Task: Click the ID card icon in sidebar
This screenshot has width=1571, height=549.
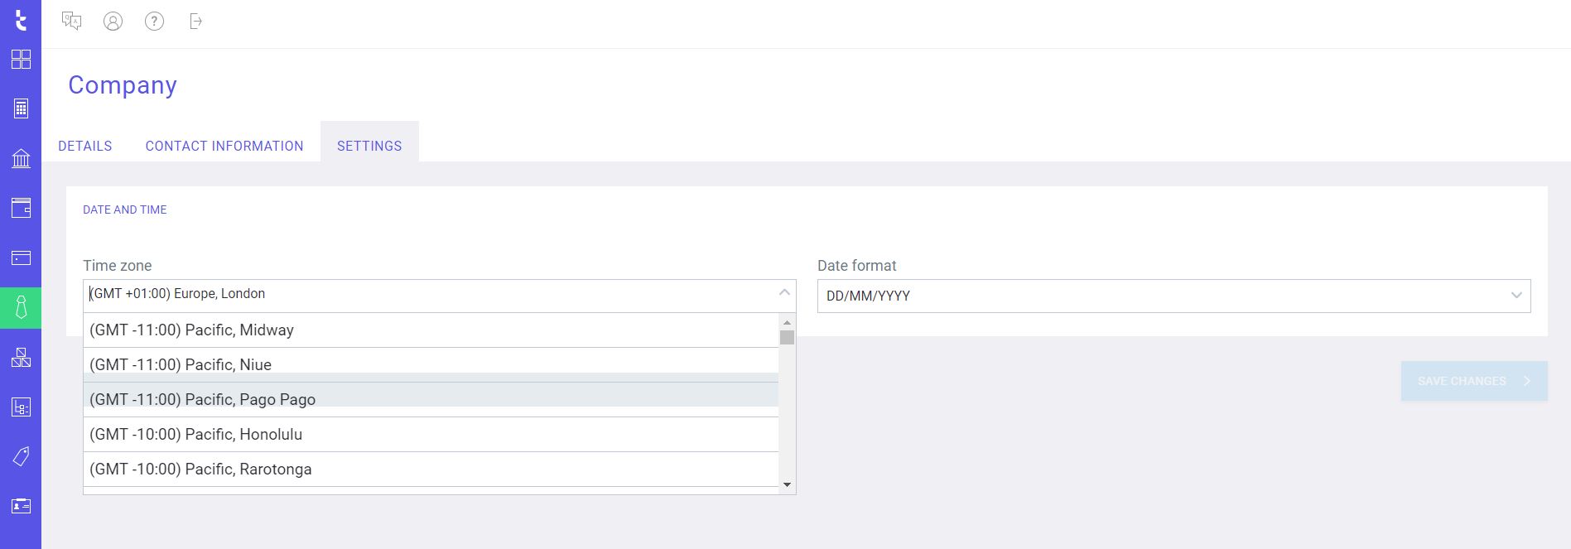Action: click(21, 506)
